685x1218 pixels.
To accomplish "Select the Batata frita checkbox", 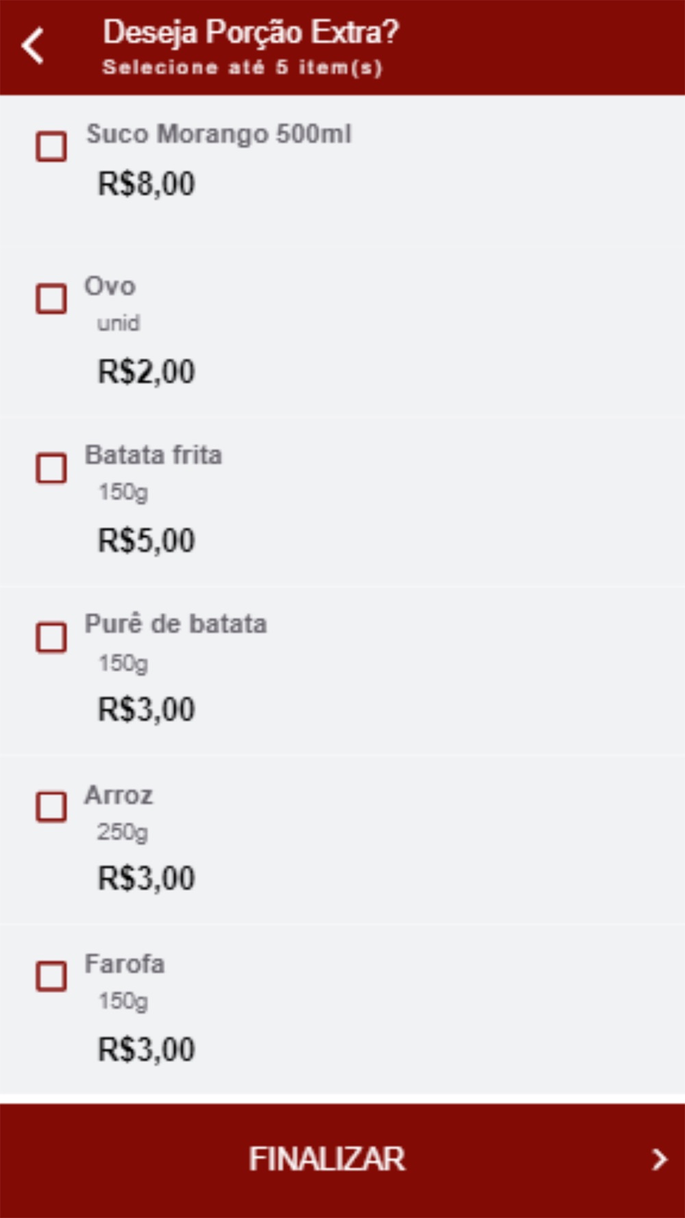I will (51, 468).
